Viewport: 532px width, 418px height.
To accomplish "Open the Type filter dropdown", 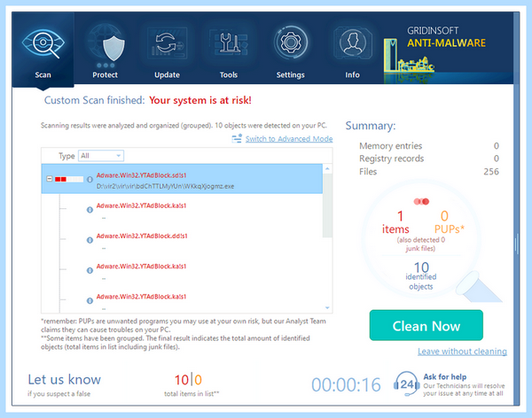I will click(101, 156).
